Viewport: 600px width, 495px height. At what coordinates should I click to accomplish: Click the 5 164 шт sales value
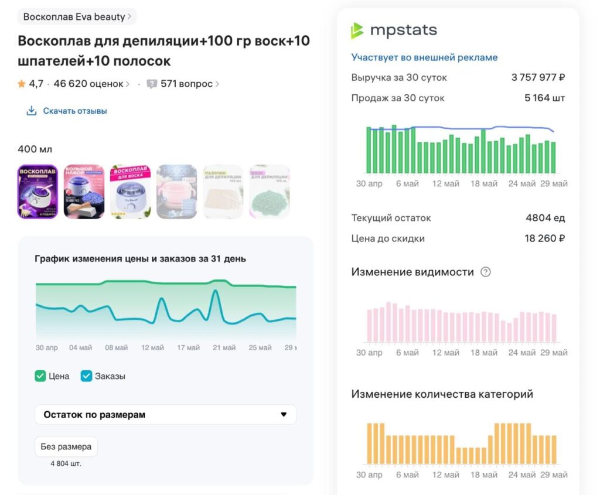click(x=544, y=98)
